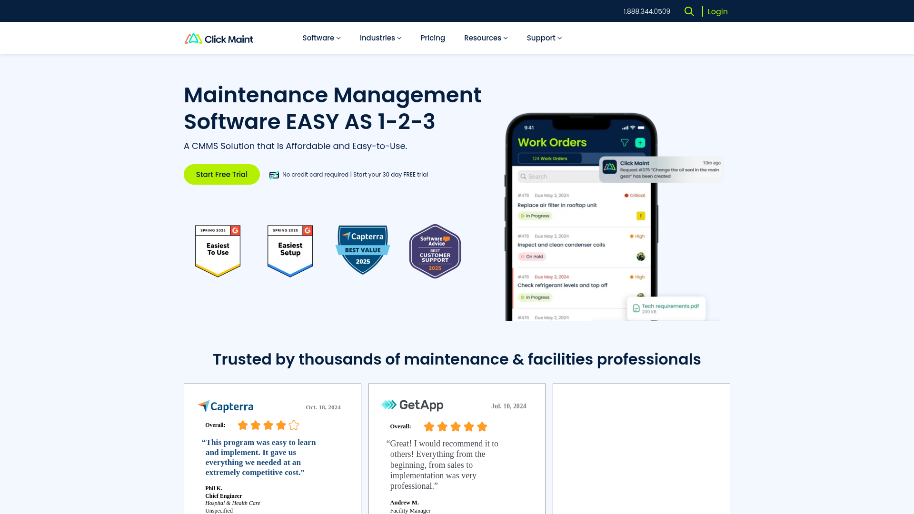Click the Software Advice Customer Support badge

[434, 251]
